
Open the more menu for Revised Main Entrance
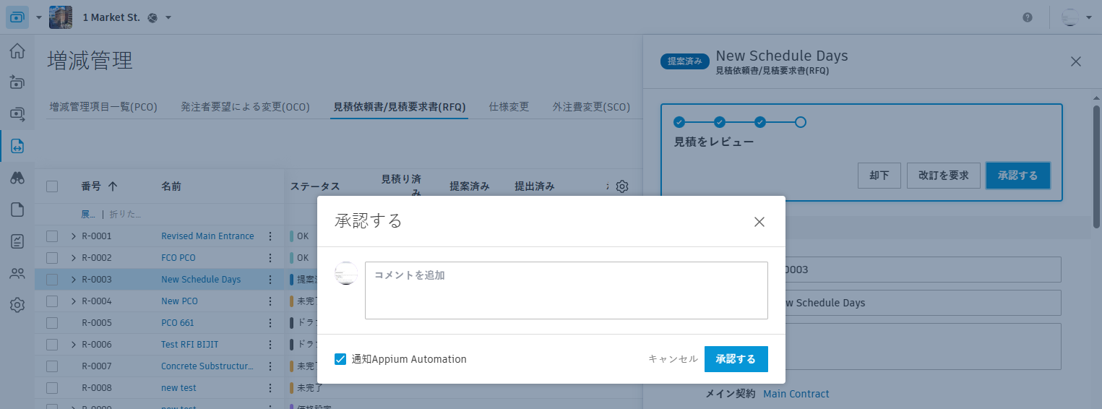click(x=270, y=236)
